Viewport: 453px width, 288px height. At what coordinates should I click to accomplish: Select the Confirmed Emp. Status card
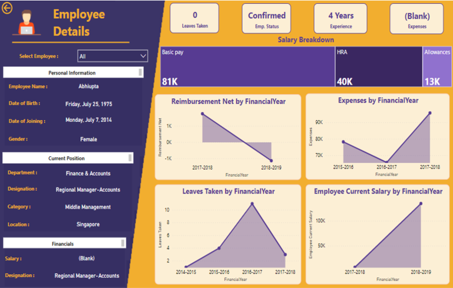tap(266, 19)
